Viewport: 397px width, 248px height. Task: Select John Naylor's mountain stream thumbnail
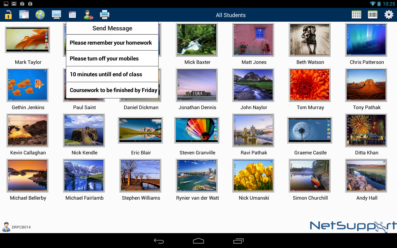(253, 85)
